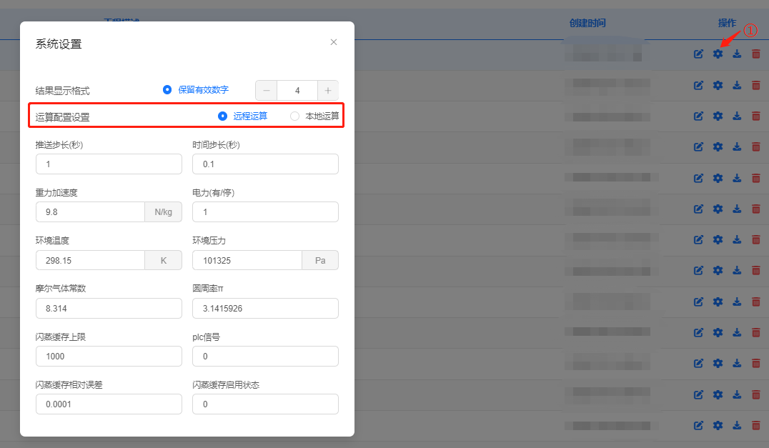Close the 系统设置 dialog

334,42
